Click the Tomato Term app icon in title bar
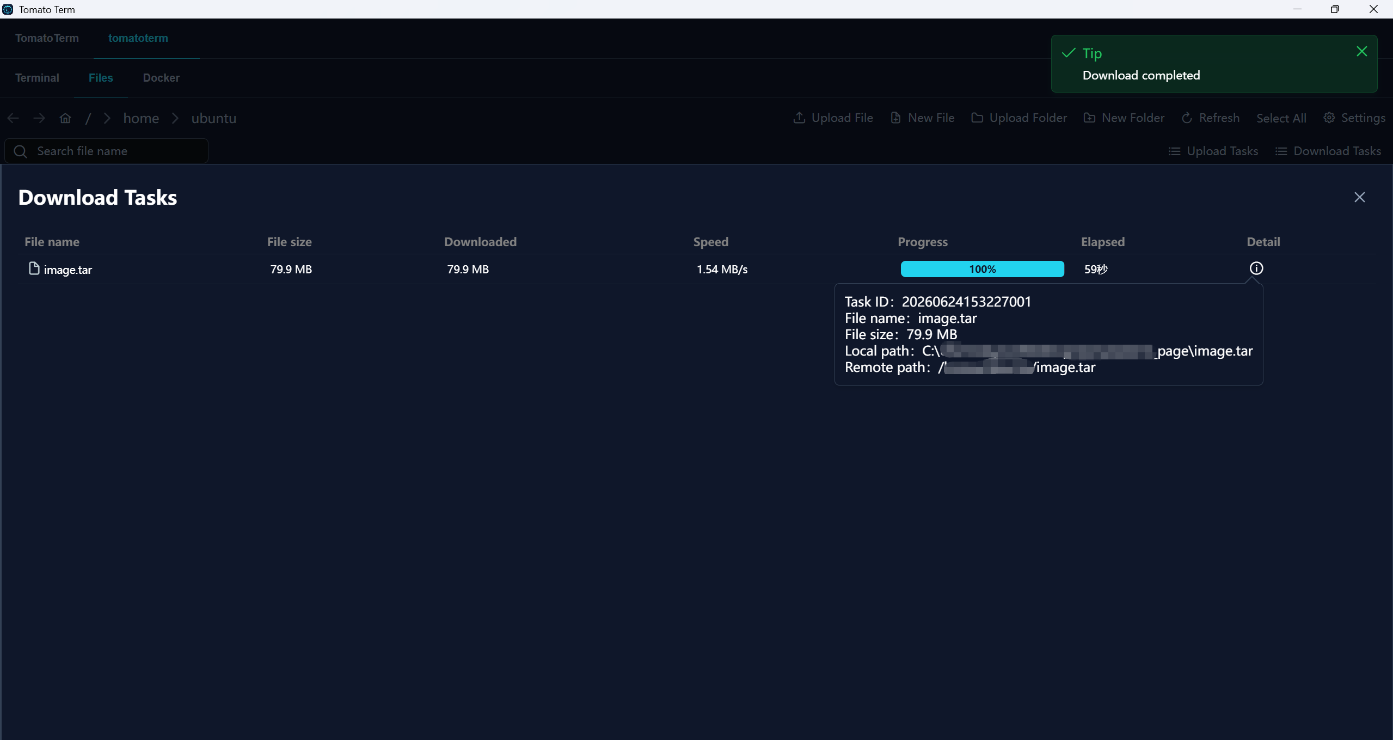The height and width of the screenshot is (740, 1393). click(8, 9)
